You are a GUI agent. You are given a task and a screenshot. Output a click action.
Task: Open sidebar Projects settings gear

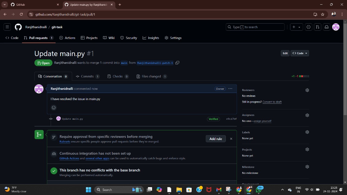coord(307,149)
